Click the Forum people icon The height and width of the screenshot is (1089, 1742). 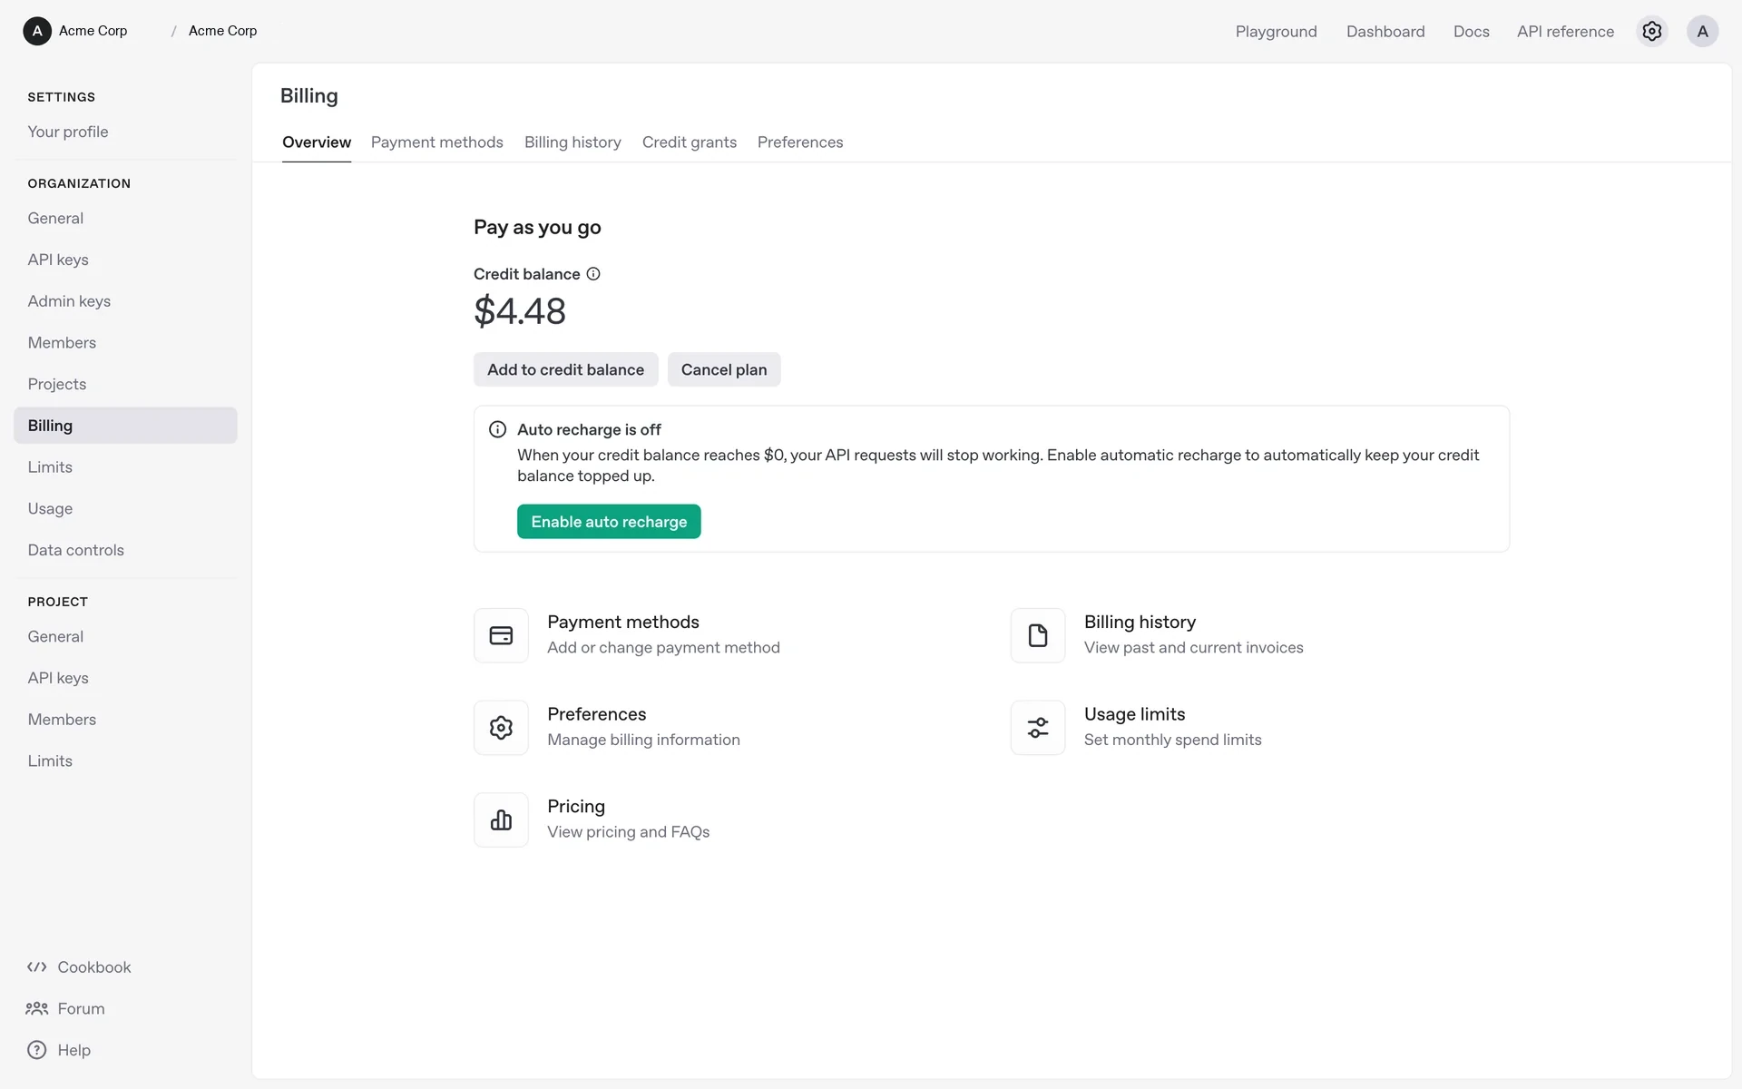coord(37,1009)
